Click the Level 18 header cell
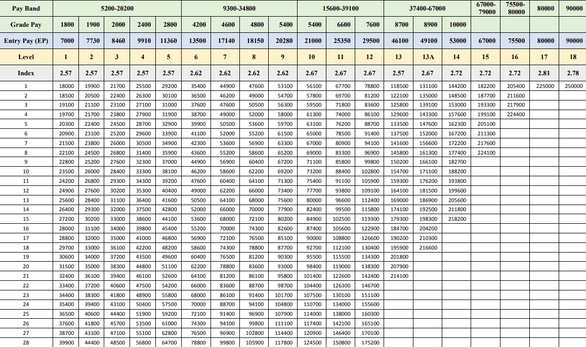This screenshot has height=347, width=586. 573,57
